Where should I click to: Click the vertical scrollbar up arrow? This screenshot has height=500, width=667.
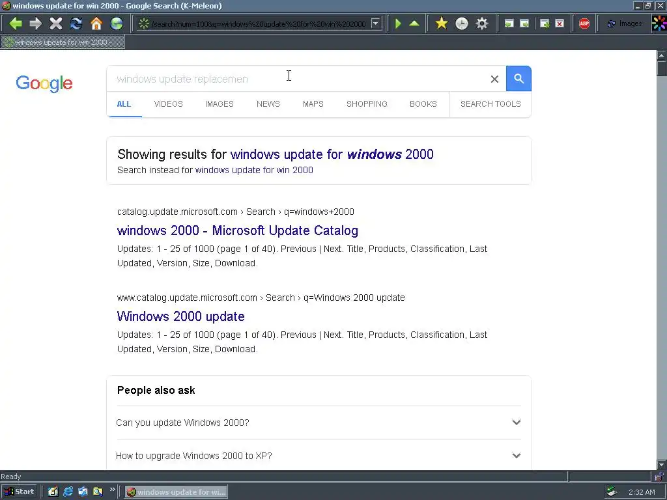662,55
